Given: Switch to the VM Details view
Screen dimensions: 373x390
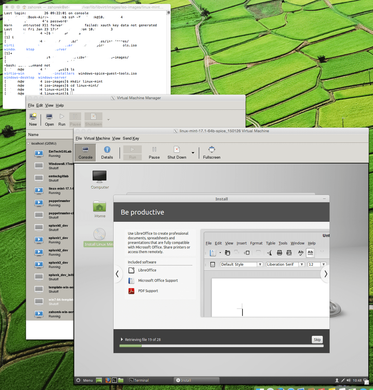Looking at the screenshot, I should (x=107, y=152).
